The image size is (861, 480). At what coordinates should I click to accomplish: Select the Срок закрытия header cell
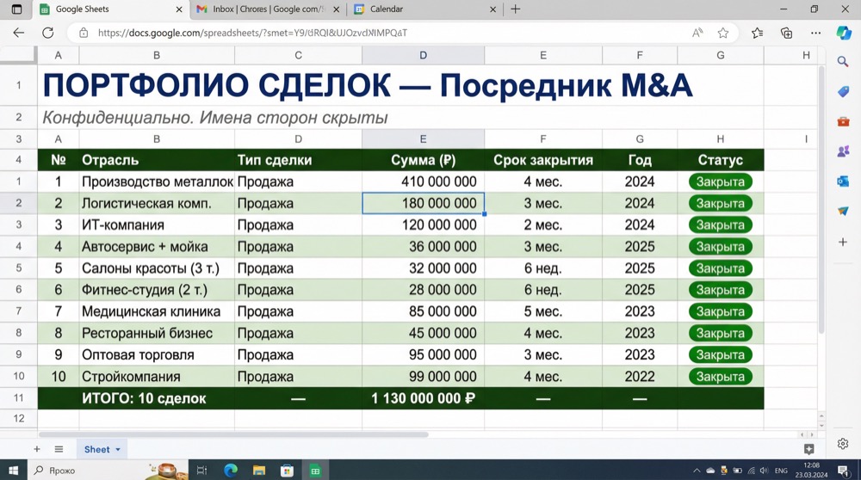click(x=543, y=160)
